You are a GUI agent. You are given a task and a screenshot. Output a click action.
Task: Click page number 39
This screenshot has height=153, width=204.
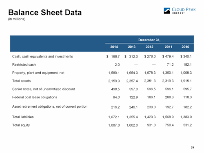[x=192, y=147]
